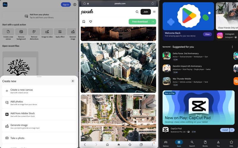238x148 pixels.
Task: Open browser bookmarks star icon in bottom bar
Action: (130, 145)
